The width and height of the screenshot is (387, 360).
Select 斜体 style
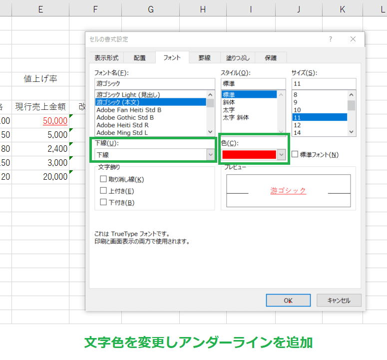249,102
